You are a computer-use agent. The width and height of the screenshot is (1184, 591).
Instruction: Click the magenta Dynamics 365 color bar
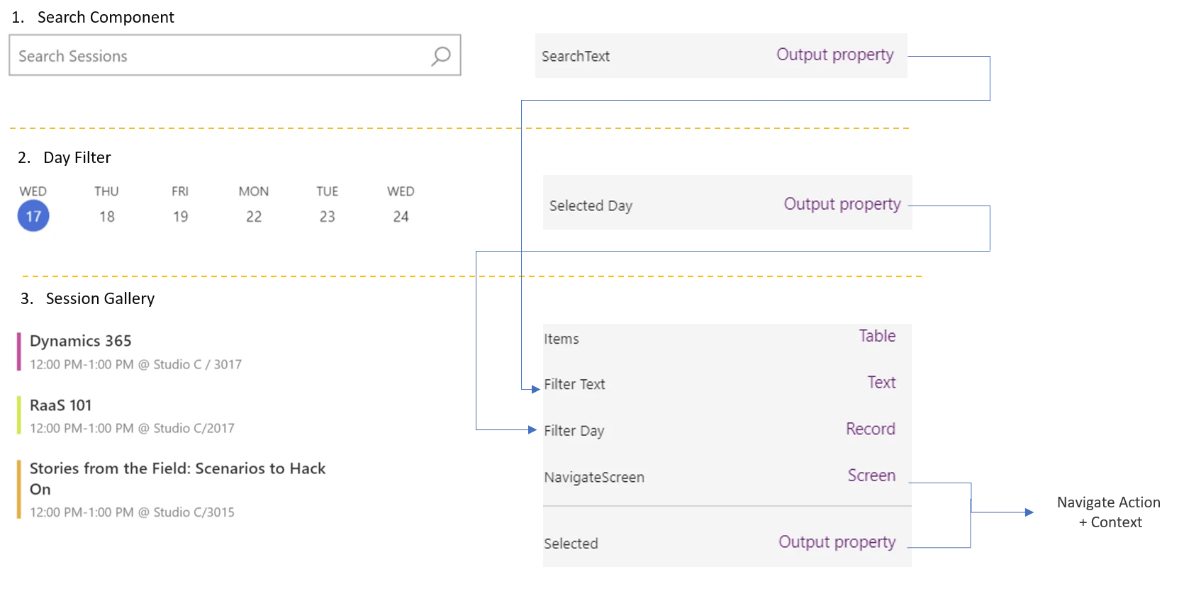pos(19,351)
